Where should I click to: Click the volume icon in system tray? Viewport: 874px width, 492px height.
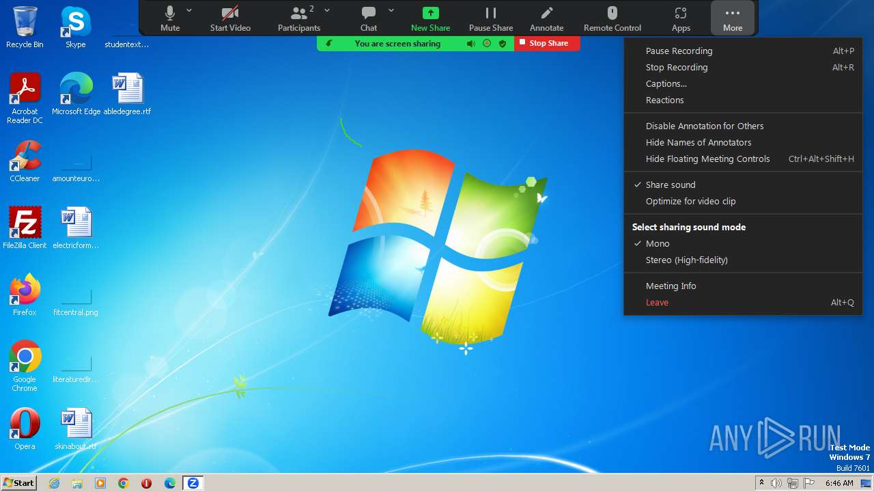(x=776, y=483)
